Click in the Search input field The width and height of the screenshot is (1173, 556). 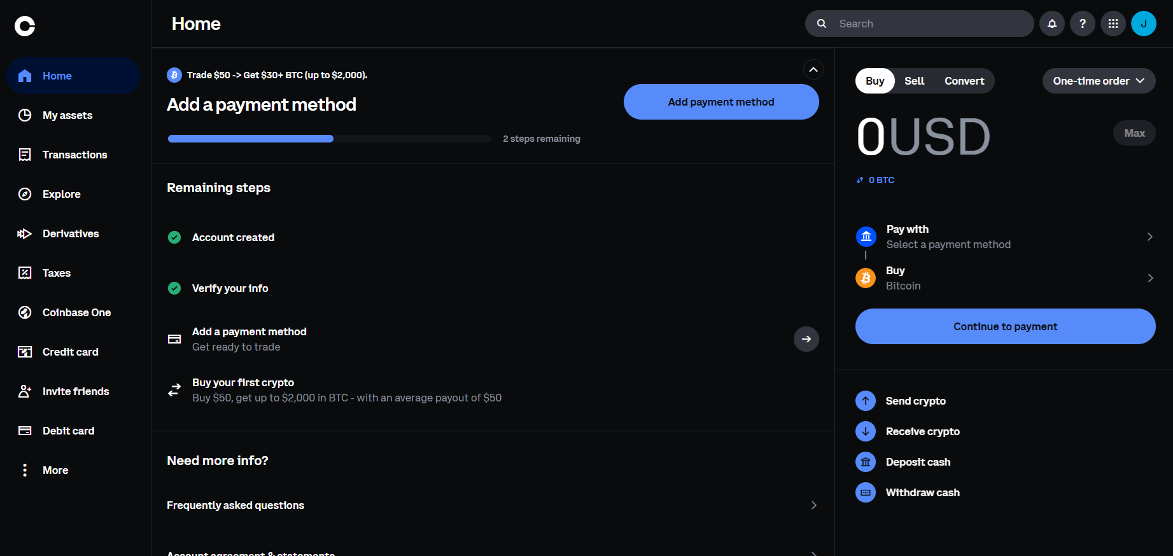(919, 24)
